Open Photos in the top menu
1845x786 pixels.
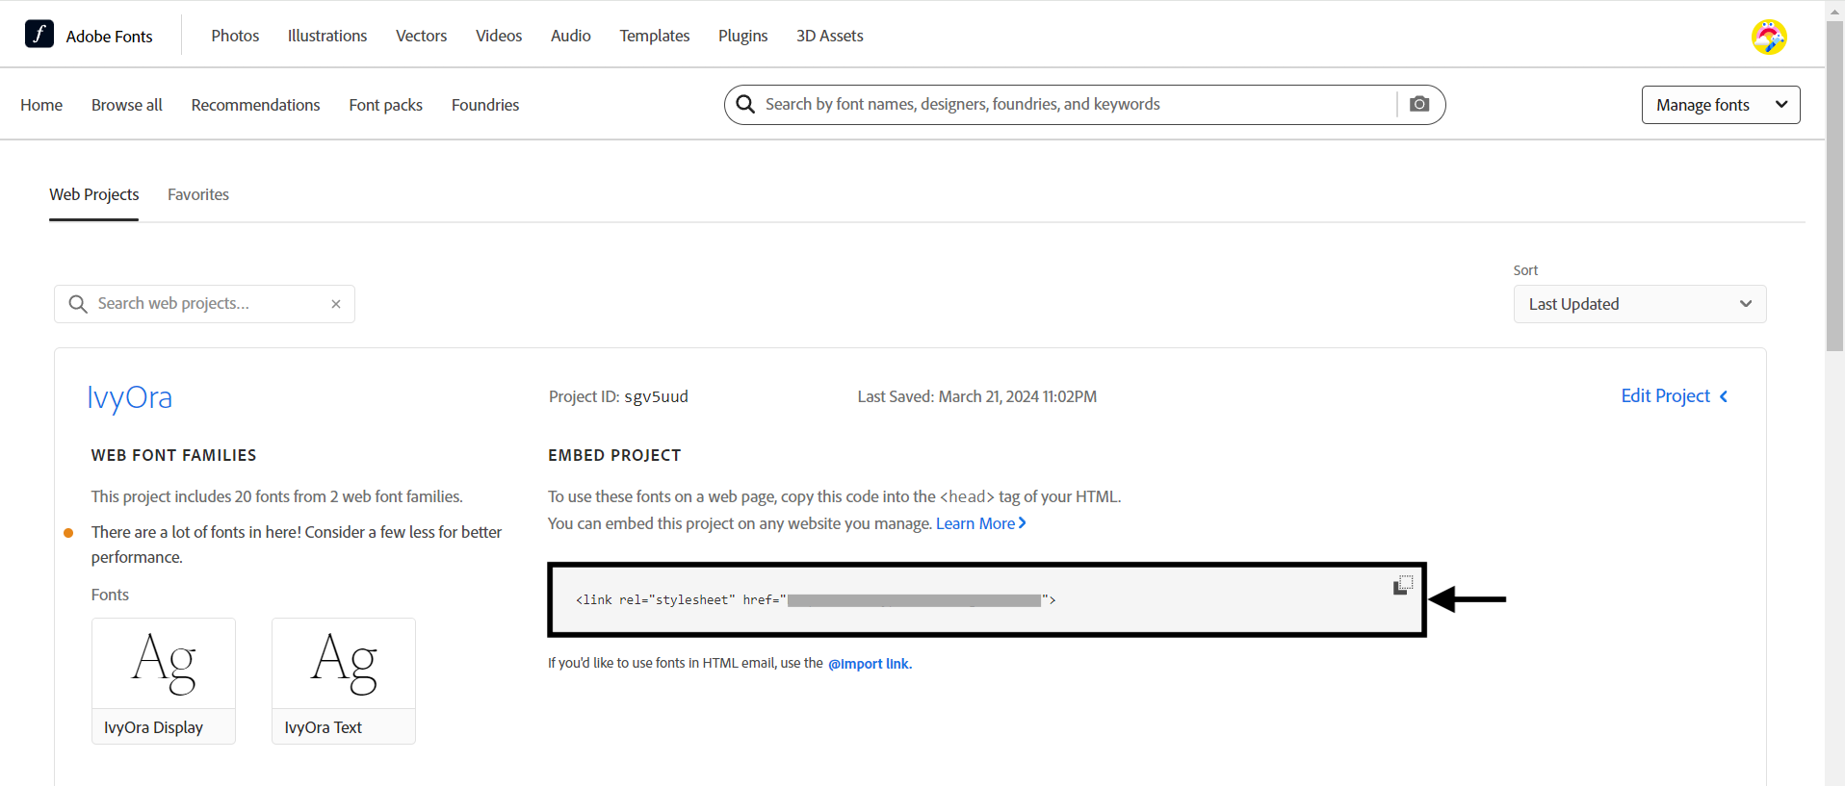coord(235,36)
